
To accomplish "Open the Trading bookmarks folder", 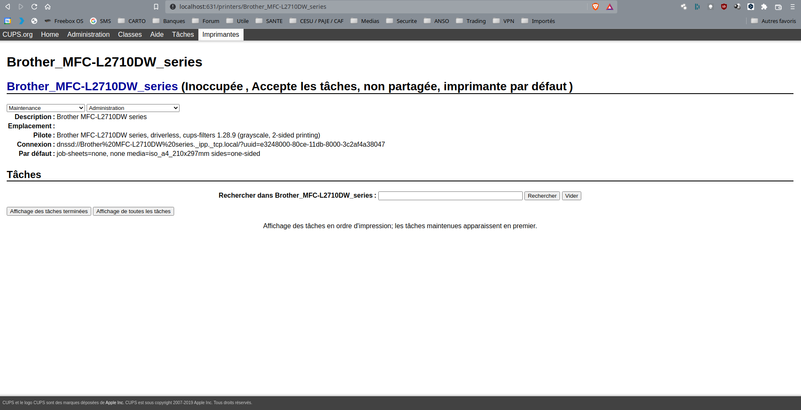I will click(x=471, y=21).
